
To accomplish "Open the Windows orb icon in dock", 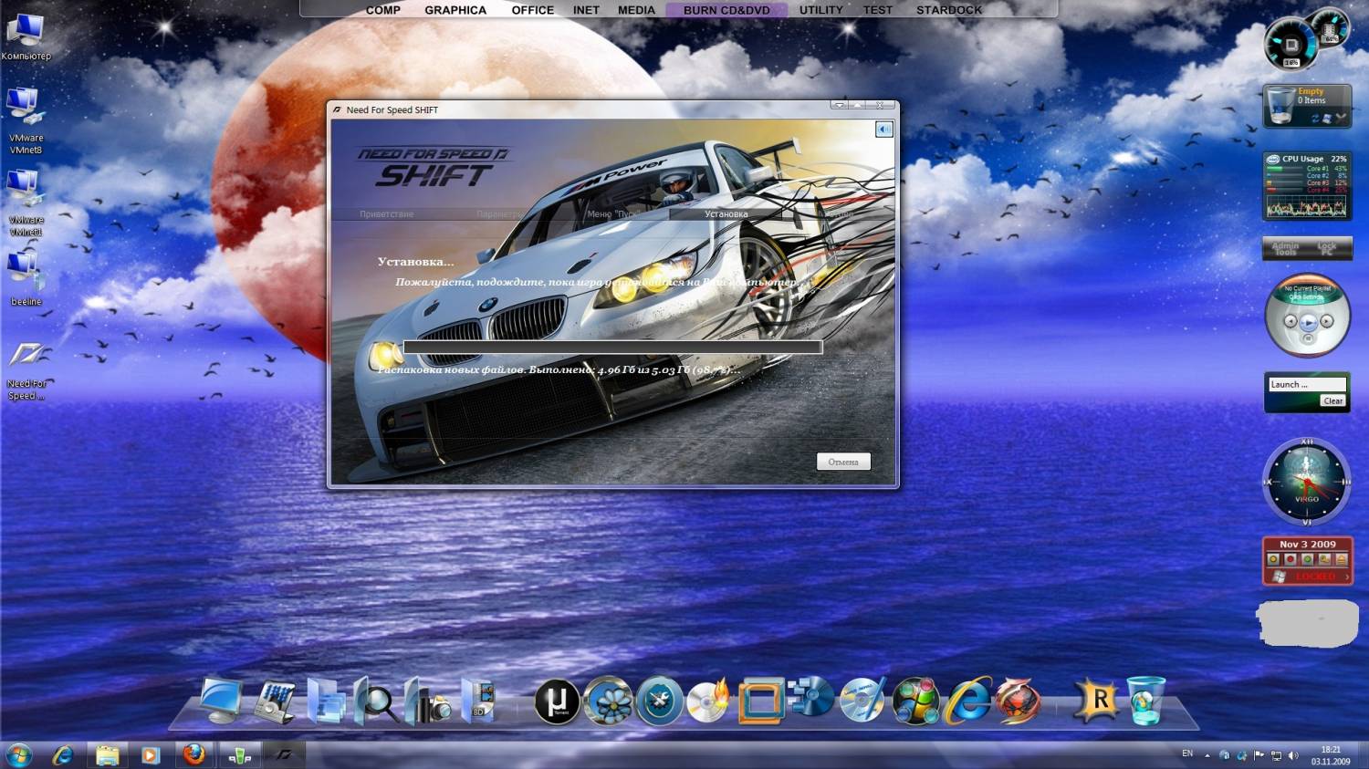I will pyautogui.click(x=915, y=701).
